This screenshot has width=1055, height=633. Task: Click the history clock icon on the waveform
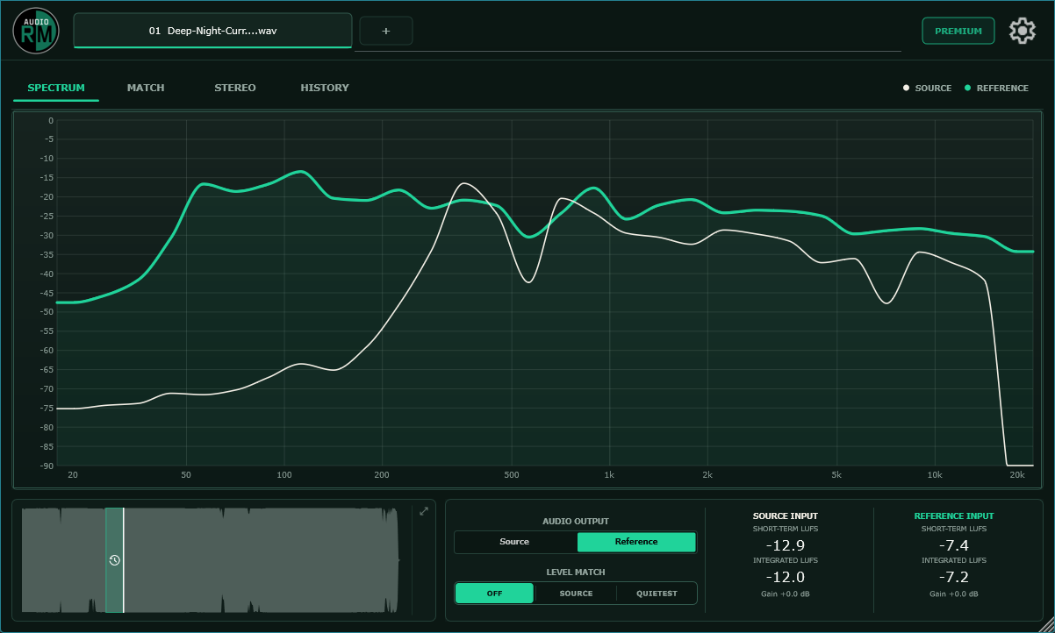click(x=114, y=560)
